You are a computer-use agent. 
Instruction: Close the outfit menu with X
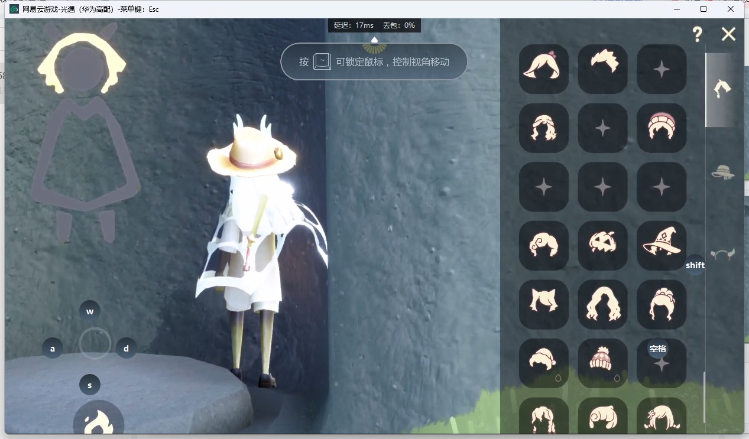point(728,34)
